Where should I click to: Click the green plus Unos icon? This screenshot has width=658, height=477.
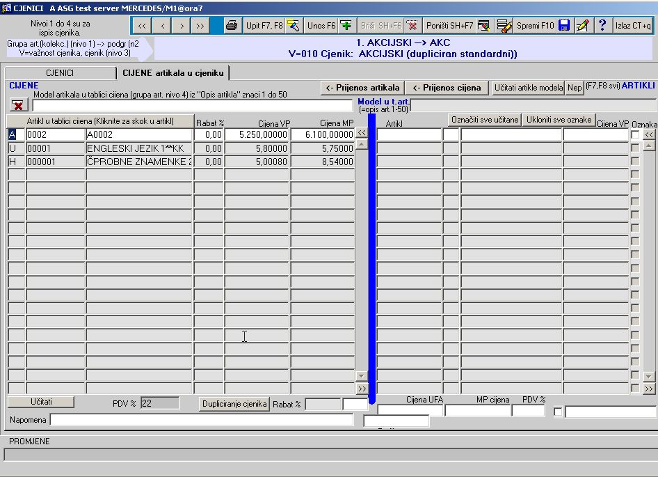(346, 26)
